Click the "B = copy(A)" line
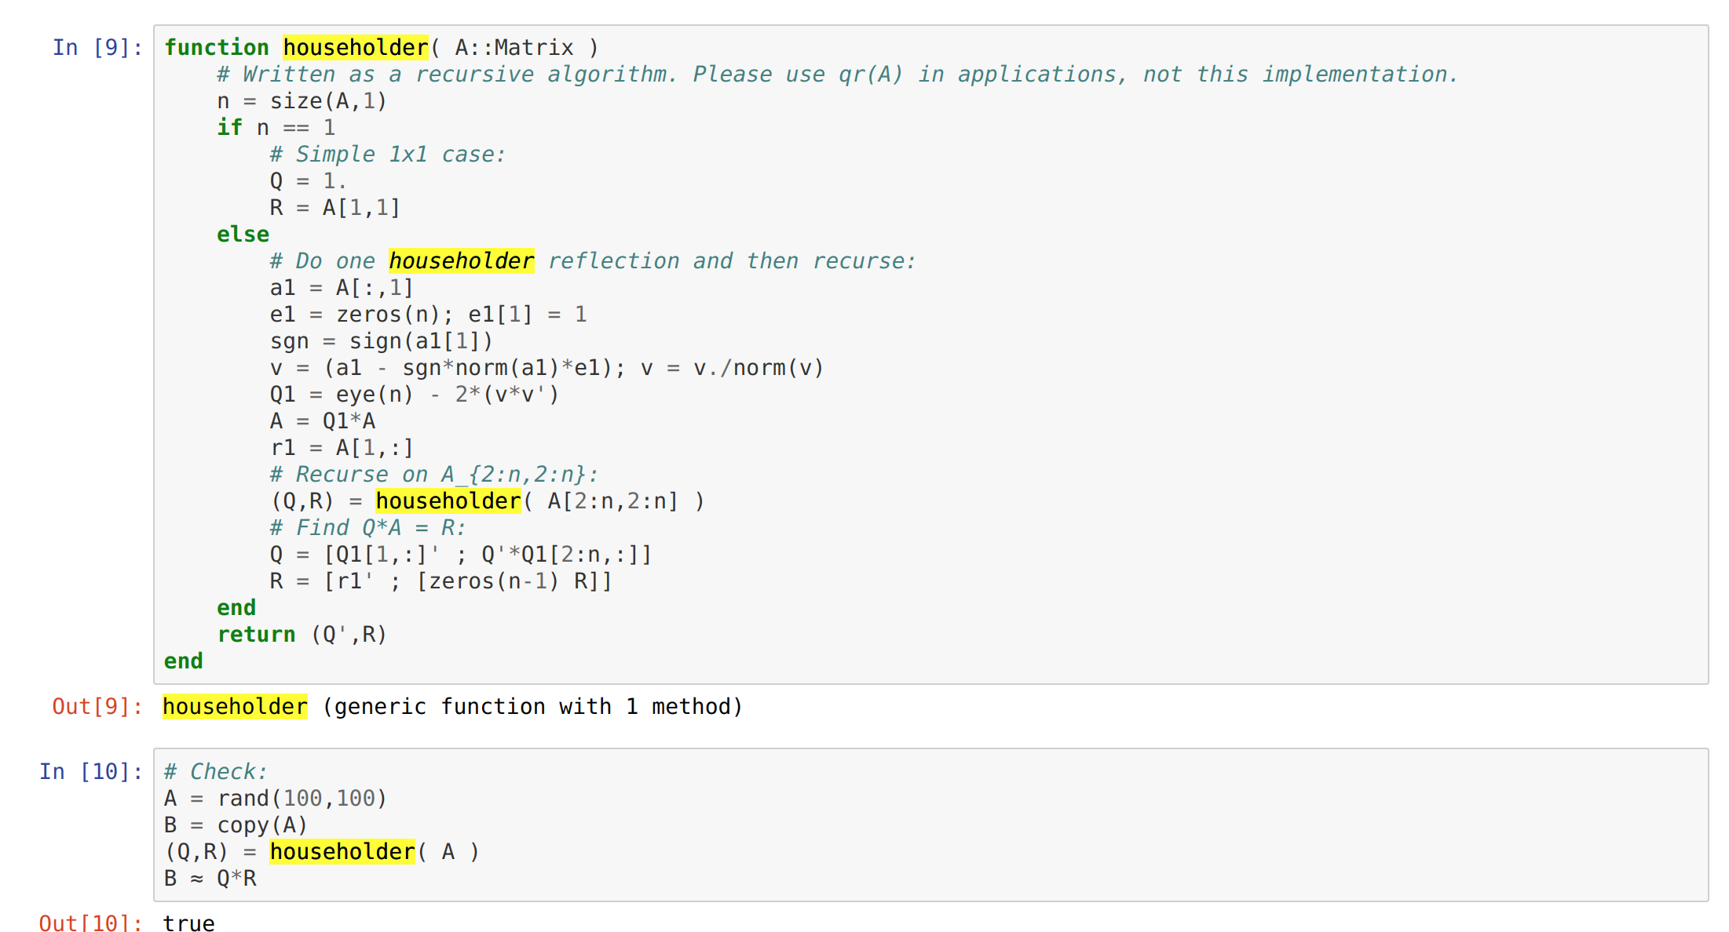The width and height of the screenshot is (1729, 932). coord(236,825)
